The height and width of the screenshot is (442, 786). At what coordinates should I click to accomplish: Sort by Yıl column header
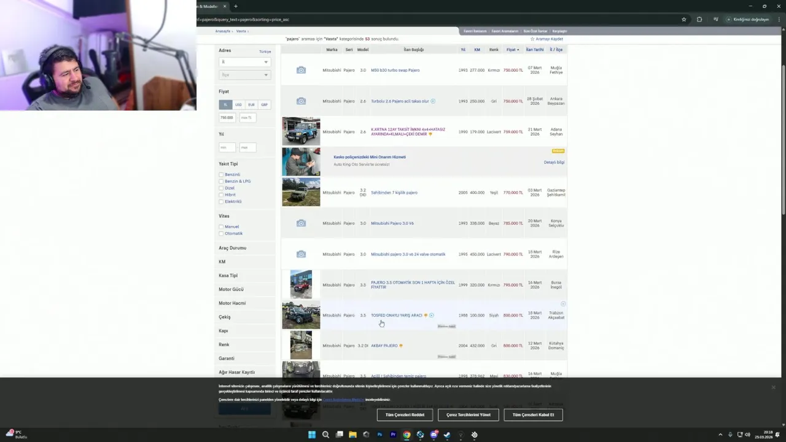pos(463,50)
